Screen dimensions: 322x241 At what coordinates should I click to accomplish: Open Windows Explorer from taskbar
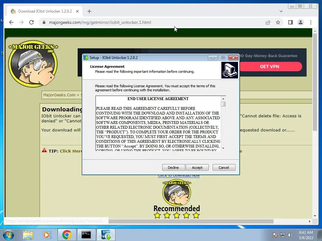[28, 235]
